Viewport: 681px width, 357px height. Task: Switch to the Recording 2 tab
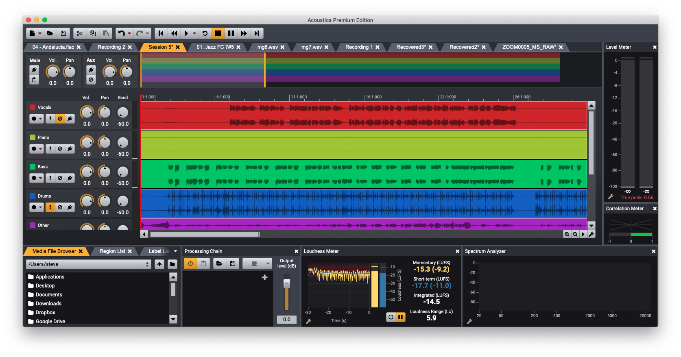point(111,47)
